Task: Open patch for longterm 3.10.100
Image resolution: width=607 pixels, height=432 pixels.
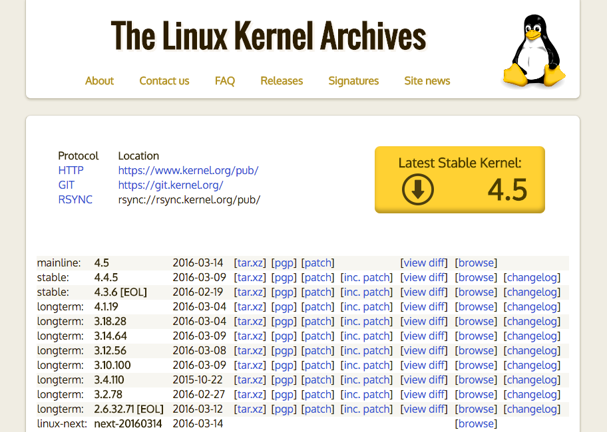Action: click(318, 365)
